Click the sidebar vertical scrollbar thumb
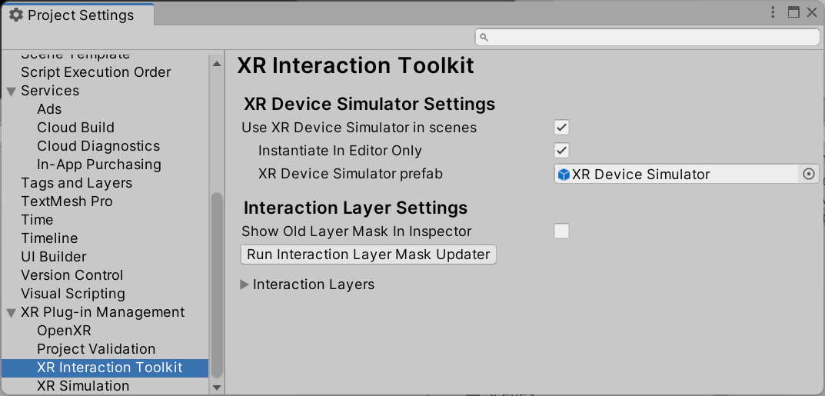This screenshot has width=825, height=396. (217, 285)
